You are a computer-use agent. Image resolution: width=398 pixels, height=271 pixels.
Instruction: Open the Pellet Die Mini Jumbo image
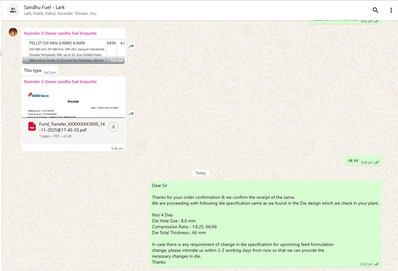[73, 51]
